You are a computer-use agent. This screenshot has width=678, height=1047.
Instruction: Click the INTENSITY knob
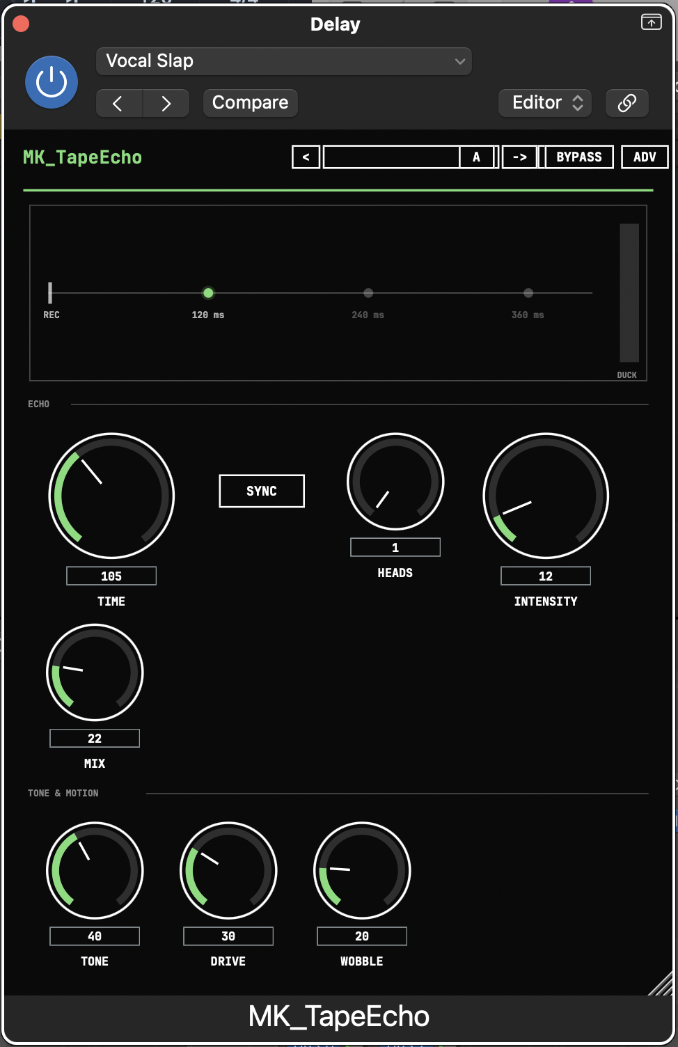point(546,496)
